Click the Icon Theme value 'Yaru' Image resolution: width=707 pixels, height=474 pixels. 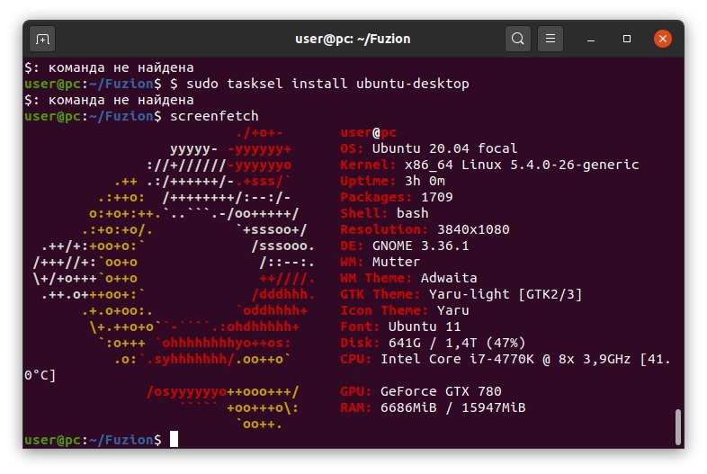pyautogui.click(x=453, y=310)
